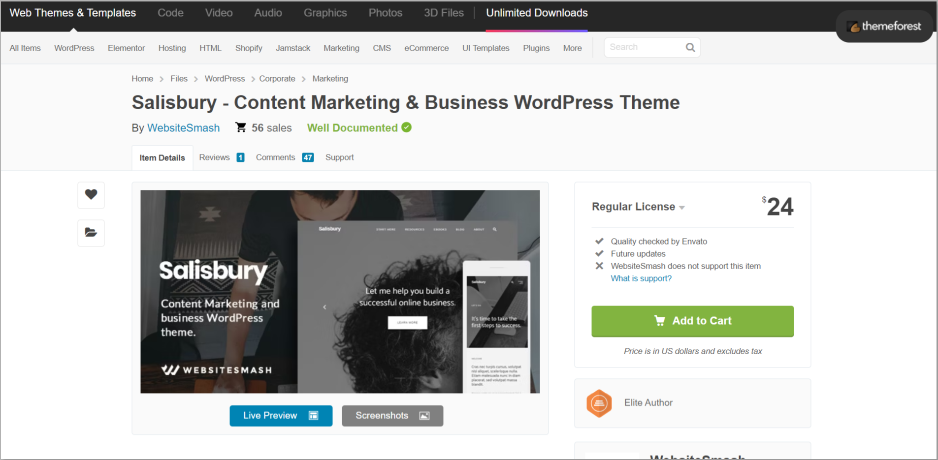Viewport: 938px width, 460px height.
Task: Click into the Search field
Action: pyautogui.click(x=644, y=47)
